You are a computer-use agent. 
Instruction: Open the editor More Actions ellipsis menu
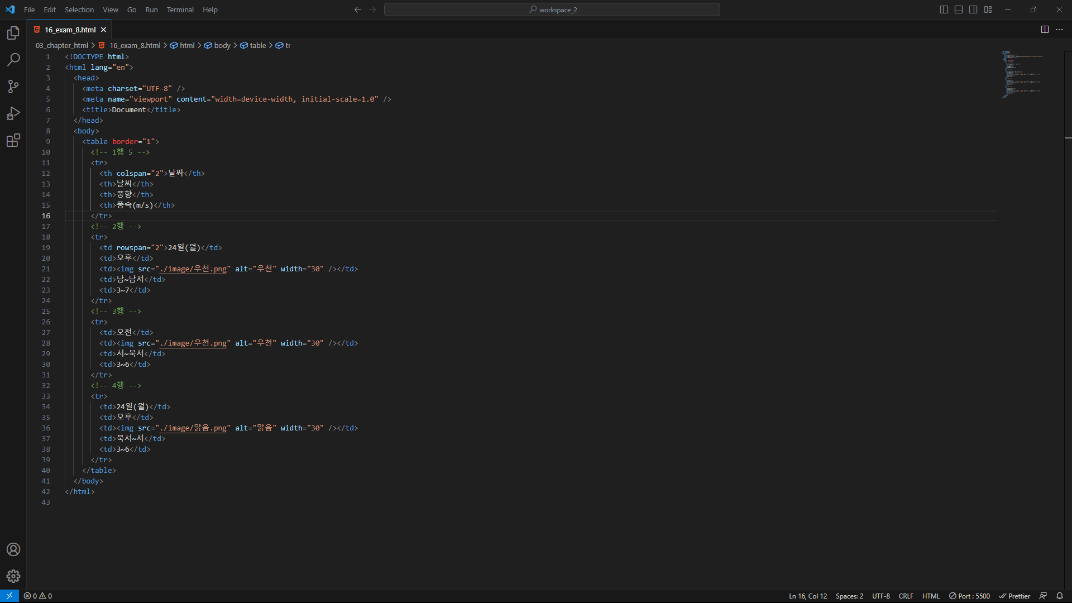coord(1059,30)
